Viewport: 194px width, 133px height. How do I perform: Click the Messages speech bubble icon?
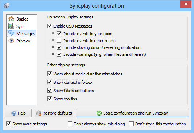11,33
